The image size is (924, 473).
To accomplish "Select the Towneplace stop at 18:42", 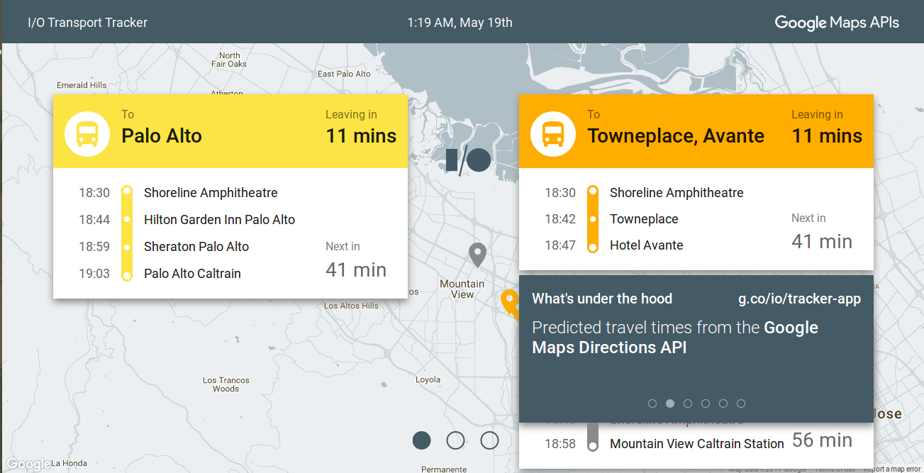I will [x=644, y=219].
